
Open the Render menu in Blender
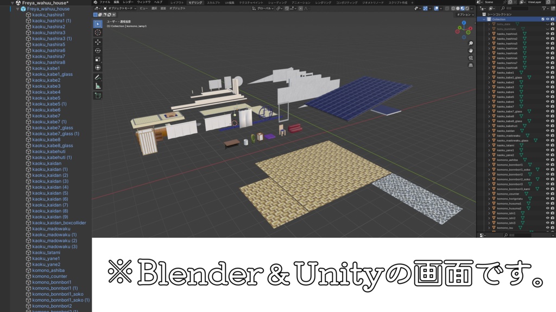point(128,2)
